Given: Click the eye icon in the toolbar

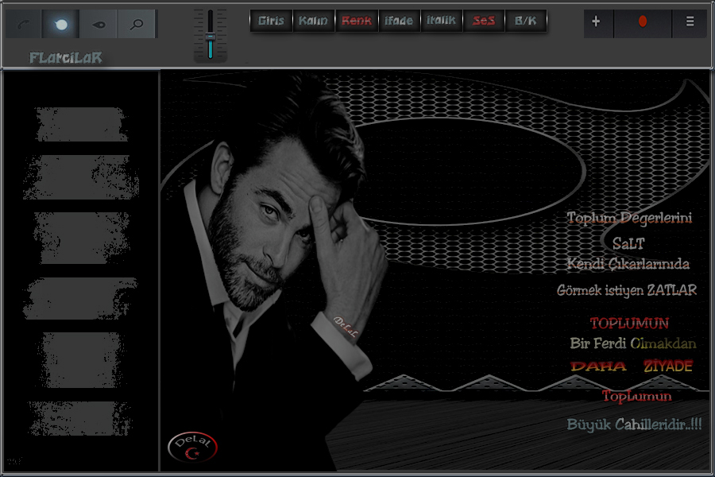Looking at the screenshot, I should pos(99,25).
